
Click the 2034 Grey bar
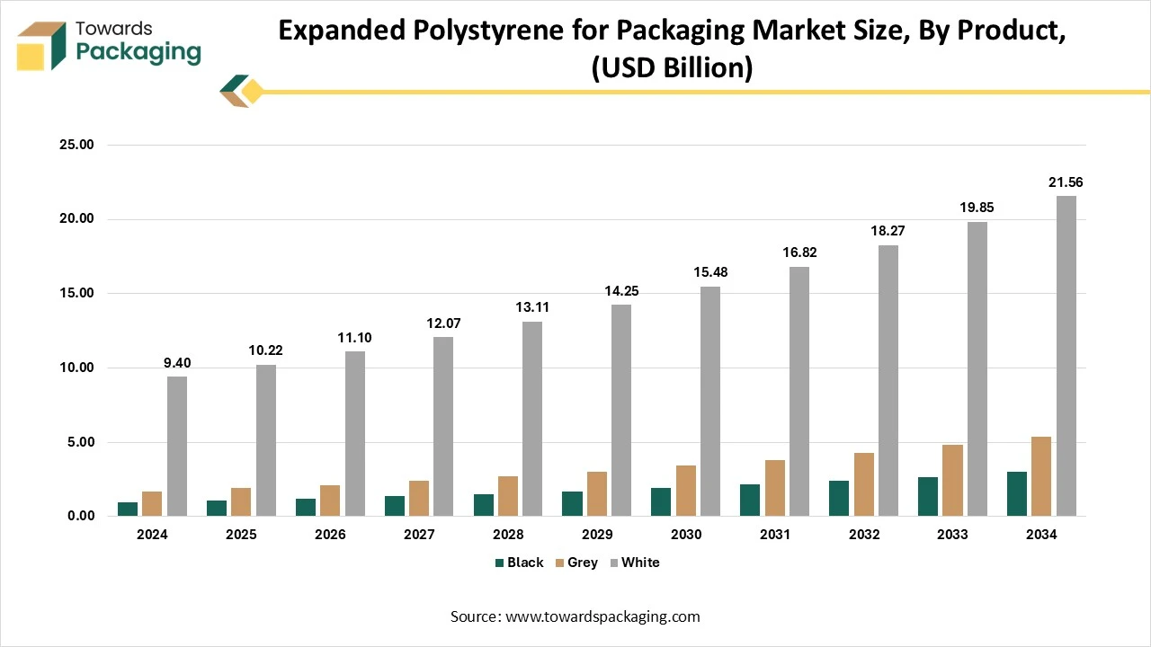(1041, 476)
